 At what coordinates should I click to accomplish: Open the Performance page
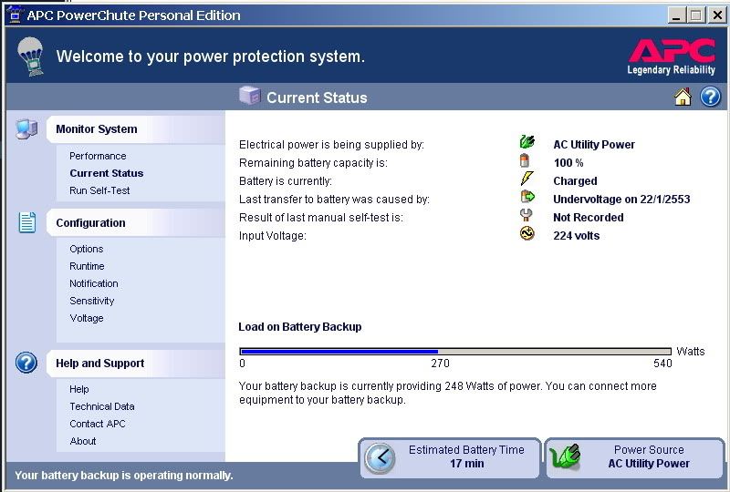point(98,156)
